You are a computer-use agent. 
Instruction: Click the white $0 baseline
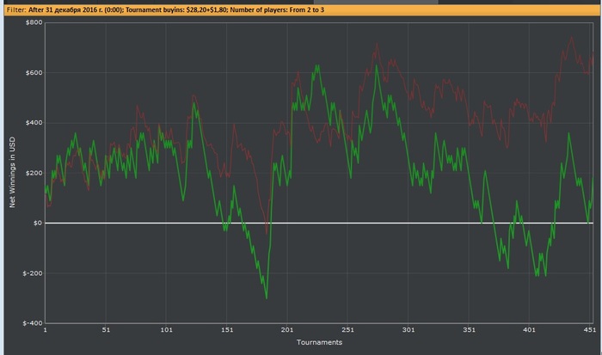point(319,223)
